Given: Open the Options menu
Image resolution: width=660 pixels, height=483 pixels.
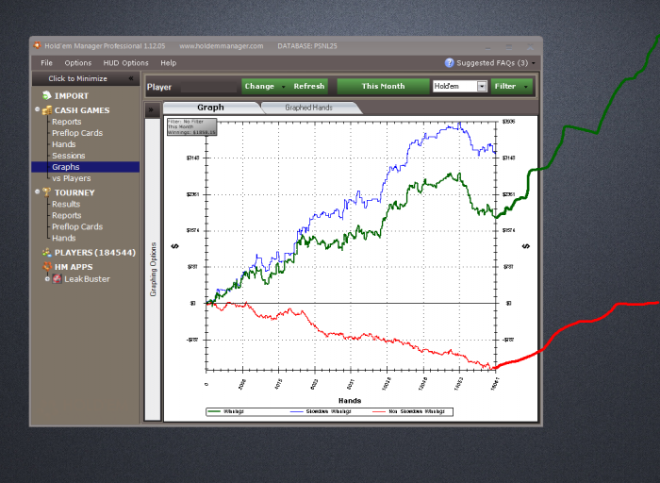Looking at the screenshot, I should (78, 63).
